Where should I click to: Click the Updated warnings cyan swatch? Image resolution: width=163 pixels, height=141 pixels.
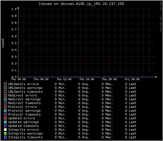[5, 122]
